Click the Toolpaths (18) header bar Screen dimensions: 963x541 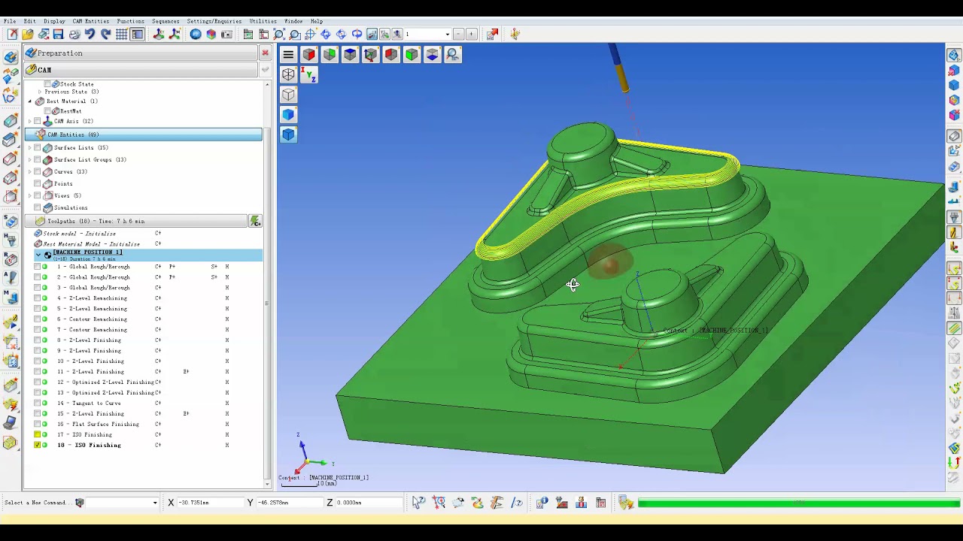(x=135, y=221)
